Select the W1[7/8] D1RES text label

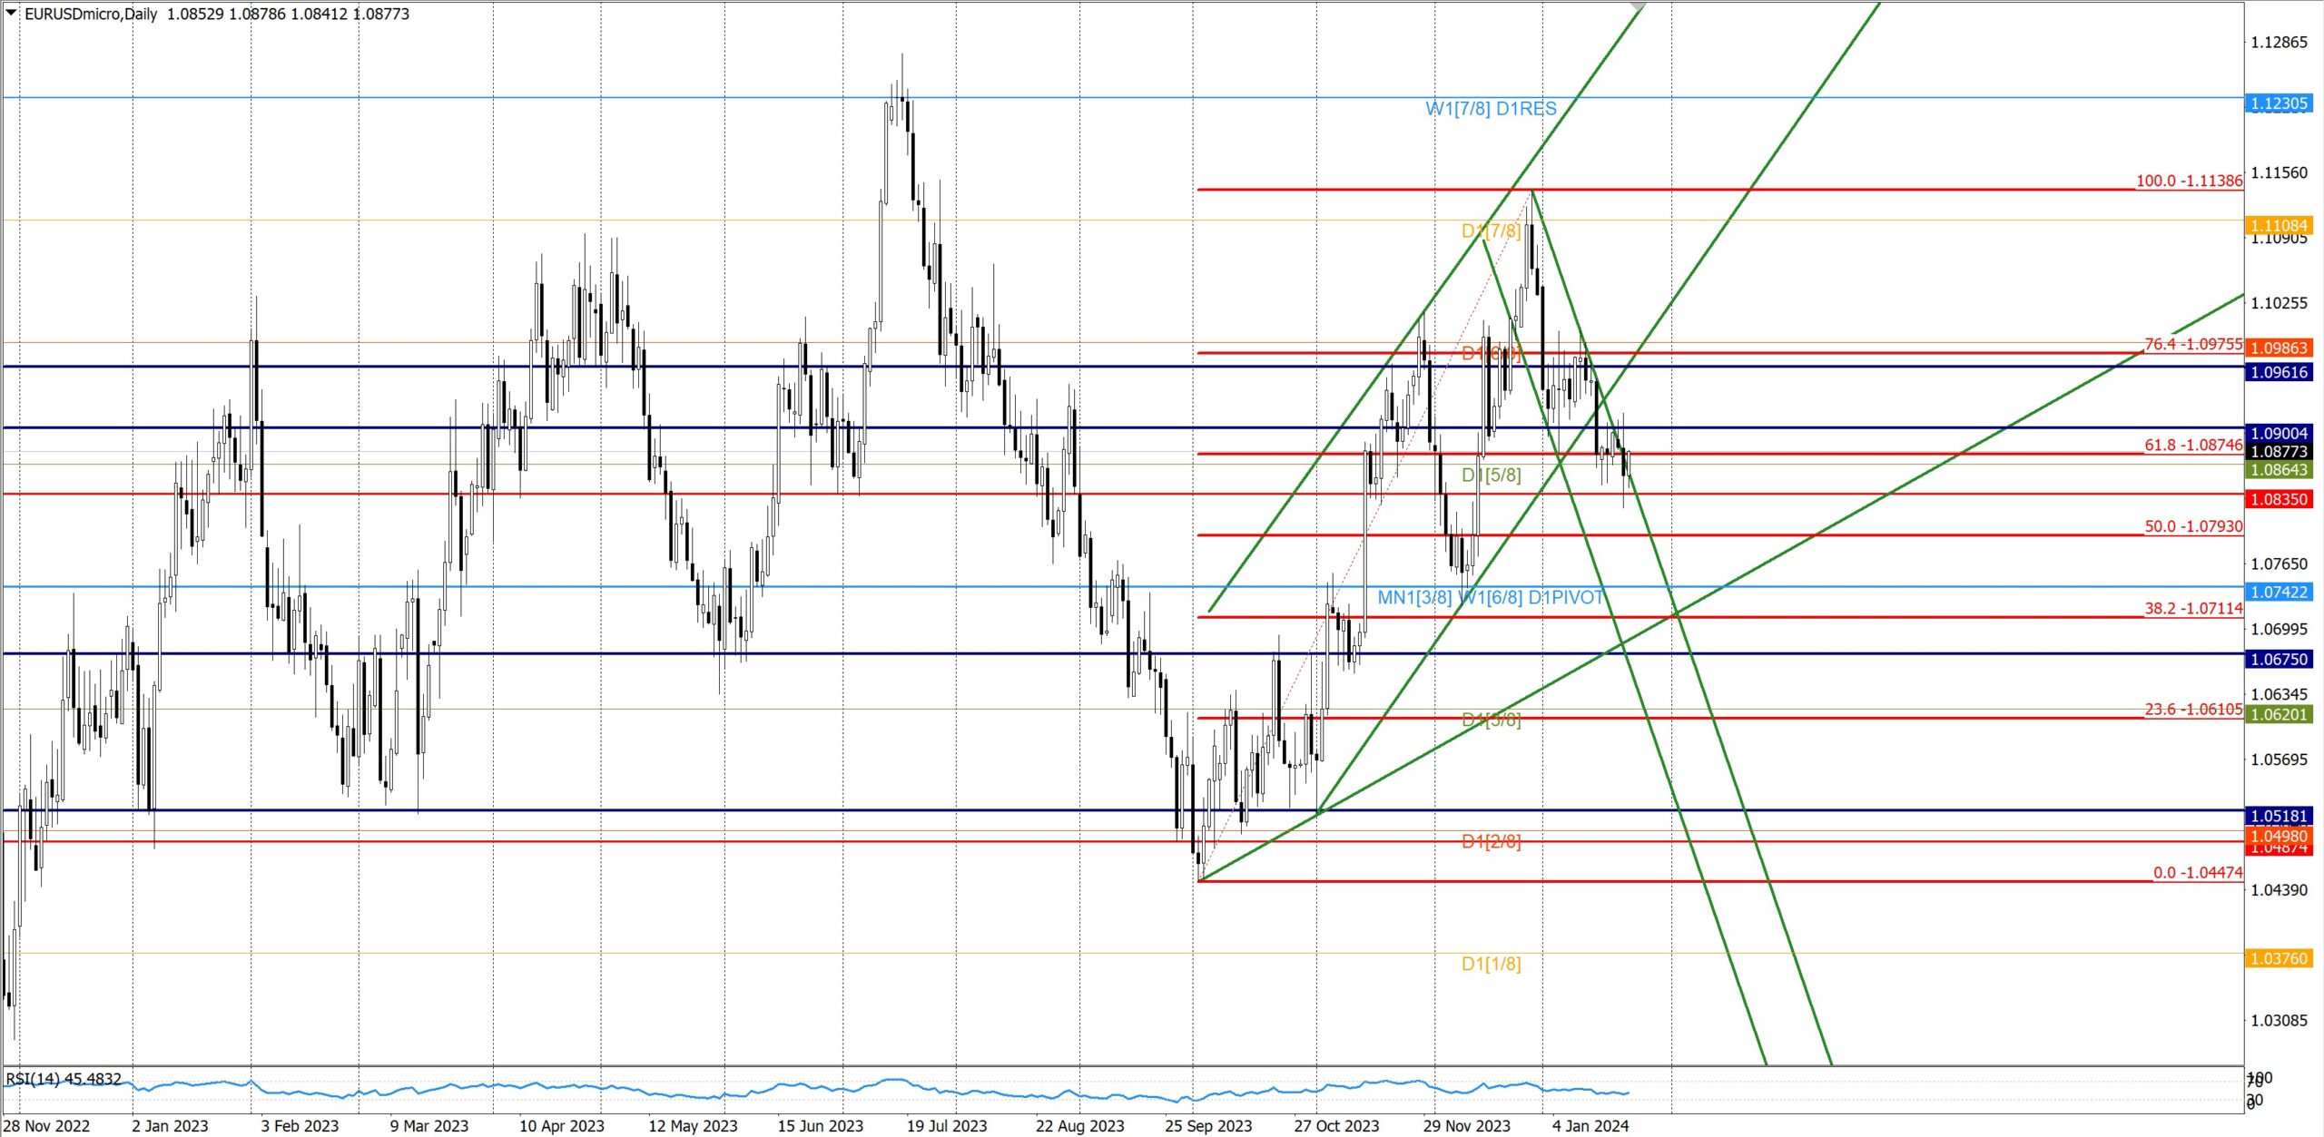pyautogui.click(x=1491, y=109)
